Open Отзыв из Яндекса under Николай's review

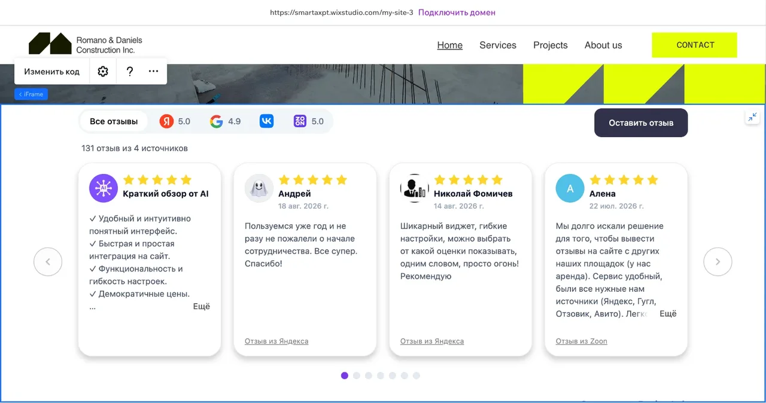(x=432, y=341)
